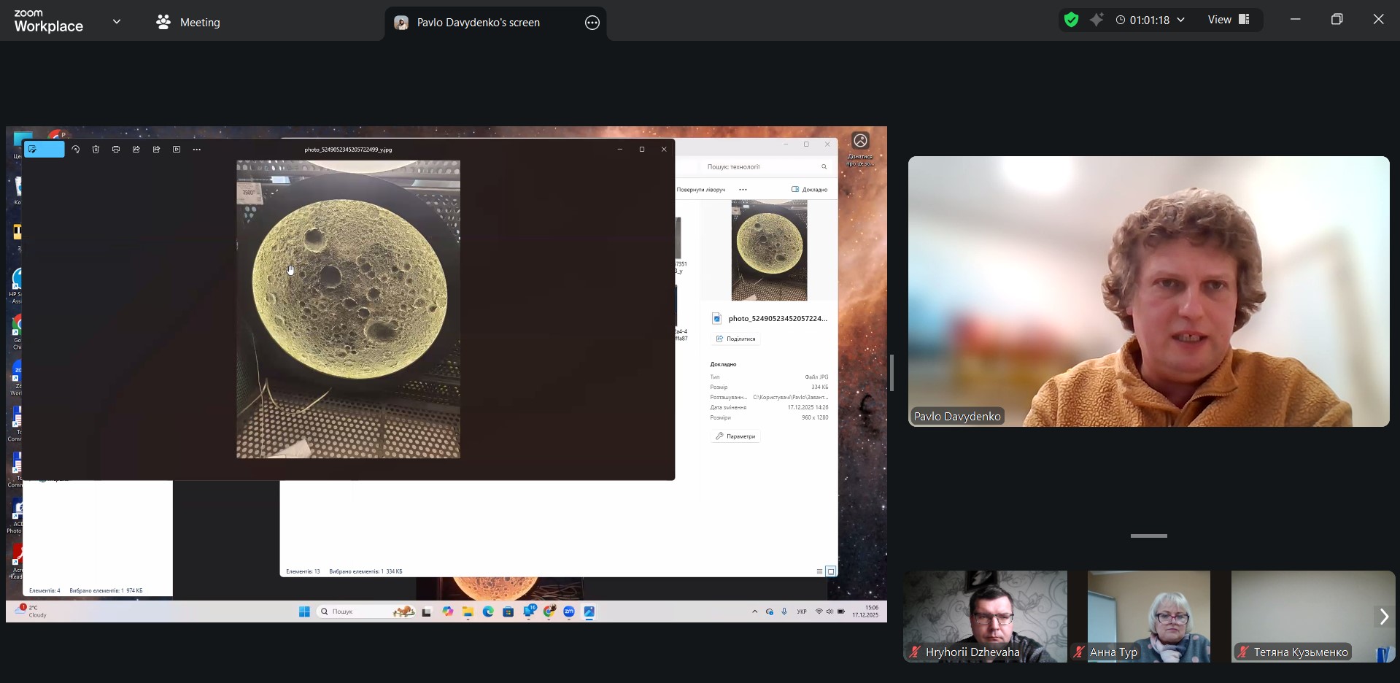The width and height of the screenshot is (1400, 683).
Task: Click the horizontal handle above the thumbnails
Action: [x=1148, y=536]
